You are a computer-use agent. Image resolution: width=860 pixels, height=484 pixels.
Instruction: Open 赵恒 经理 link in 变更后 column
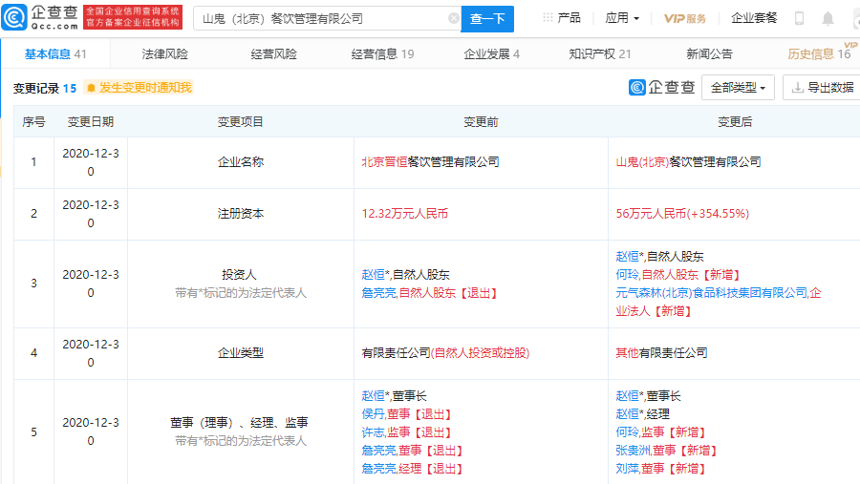[628, 414]
